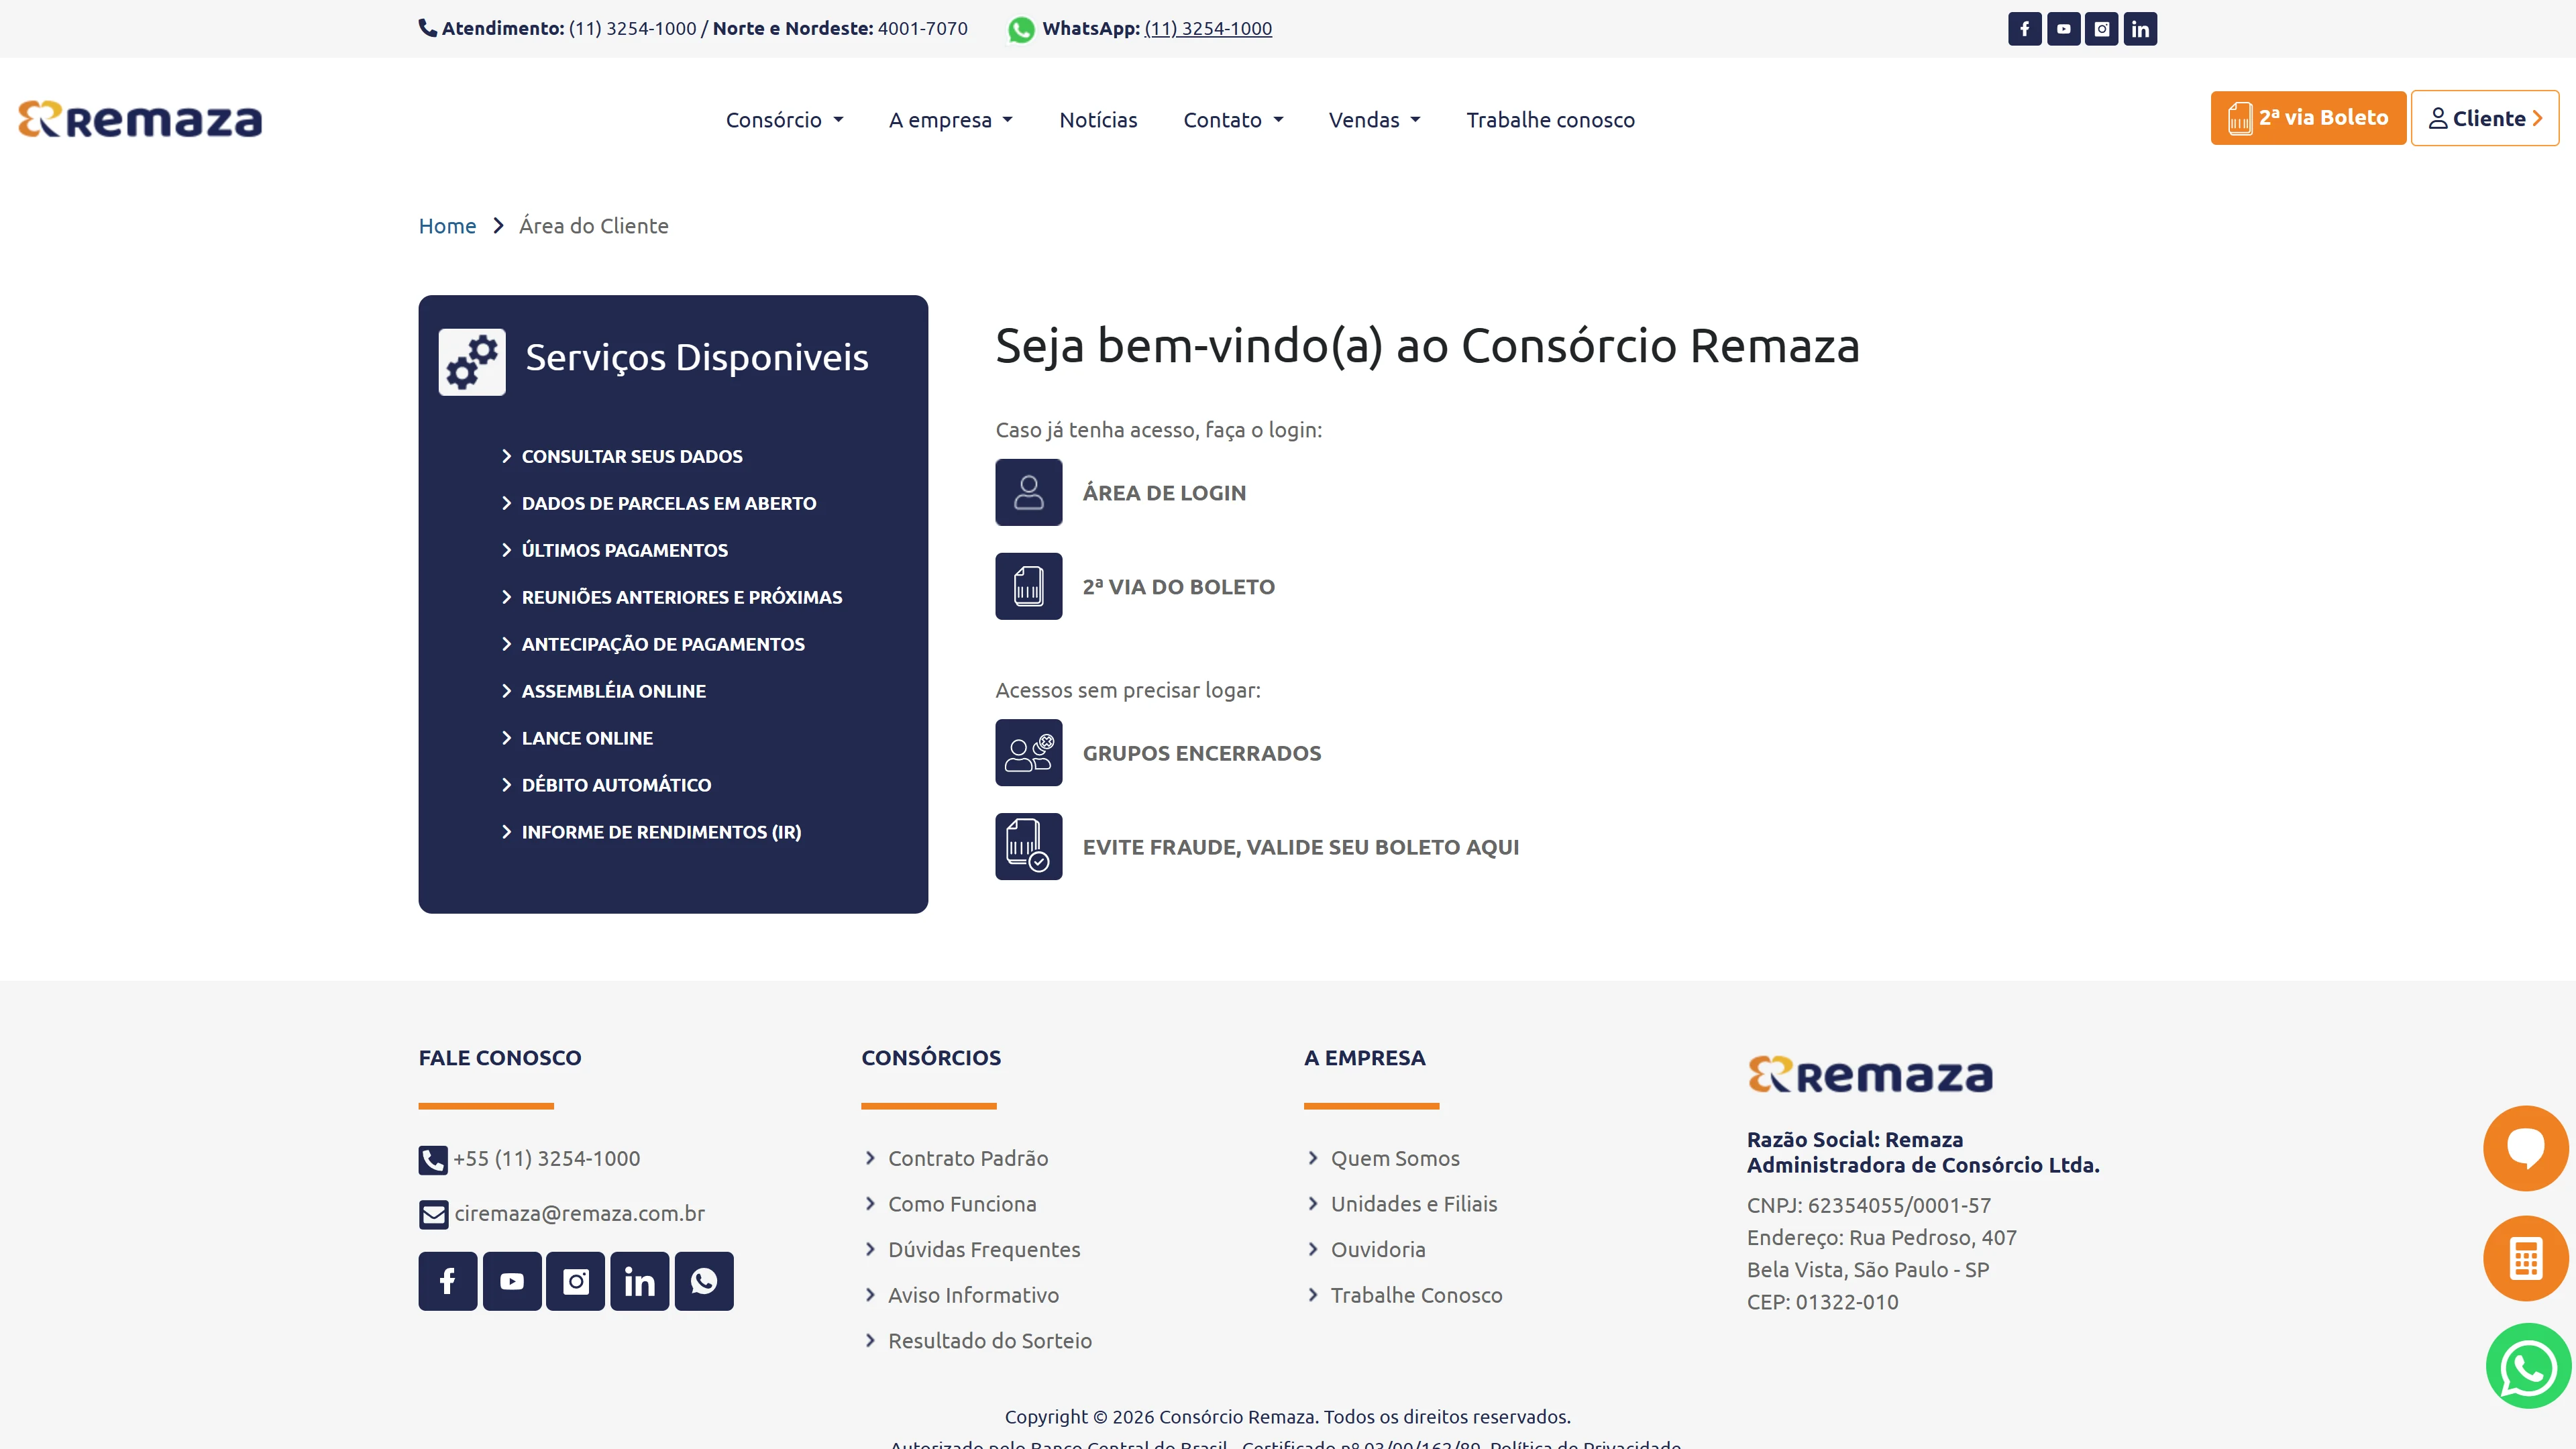Select ANTECIPAÇÃO DE PAGAMENTOS service
The width and height of the screenshot is (2576, 1449).
(663, 644)
